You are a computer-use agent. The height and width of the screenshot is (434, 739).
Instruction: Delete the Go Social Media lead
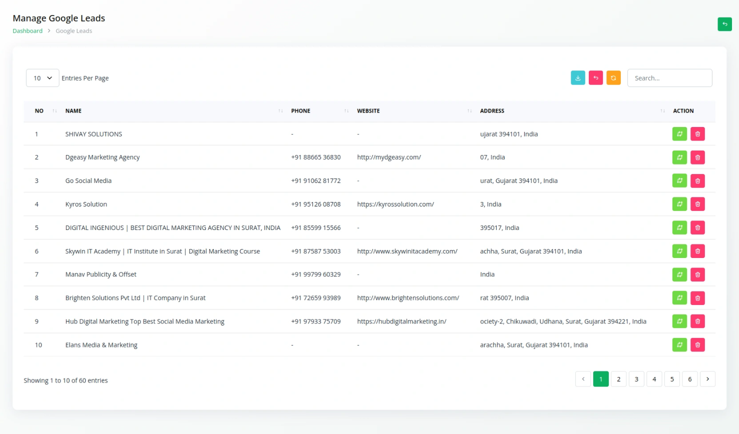(697, 181)
